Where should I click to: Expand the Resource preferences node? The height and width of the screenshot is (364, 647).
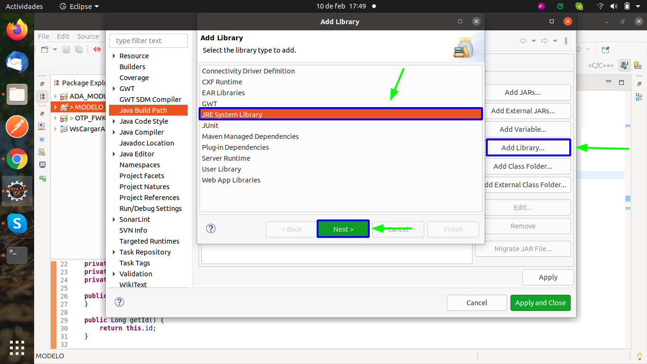click(x=114, y=56)
